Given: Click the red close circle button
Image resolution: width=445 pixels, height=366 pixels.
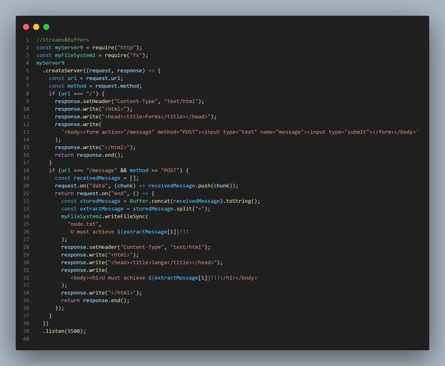Looking at the screenshot, I should tap(26, 27).
